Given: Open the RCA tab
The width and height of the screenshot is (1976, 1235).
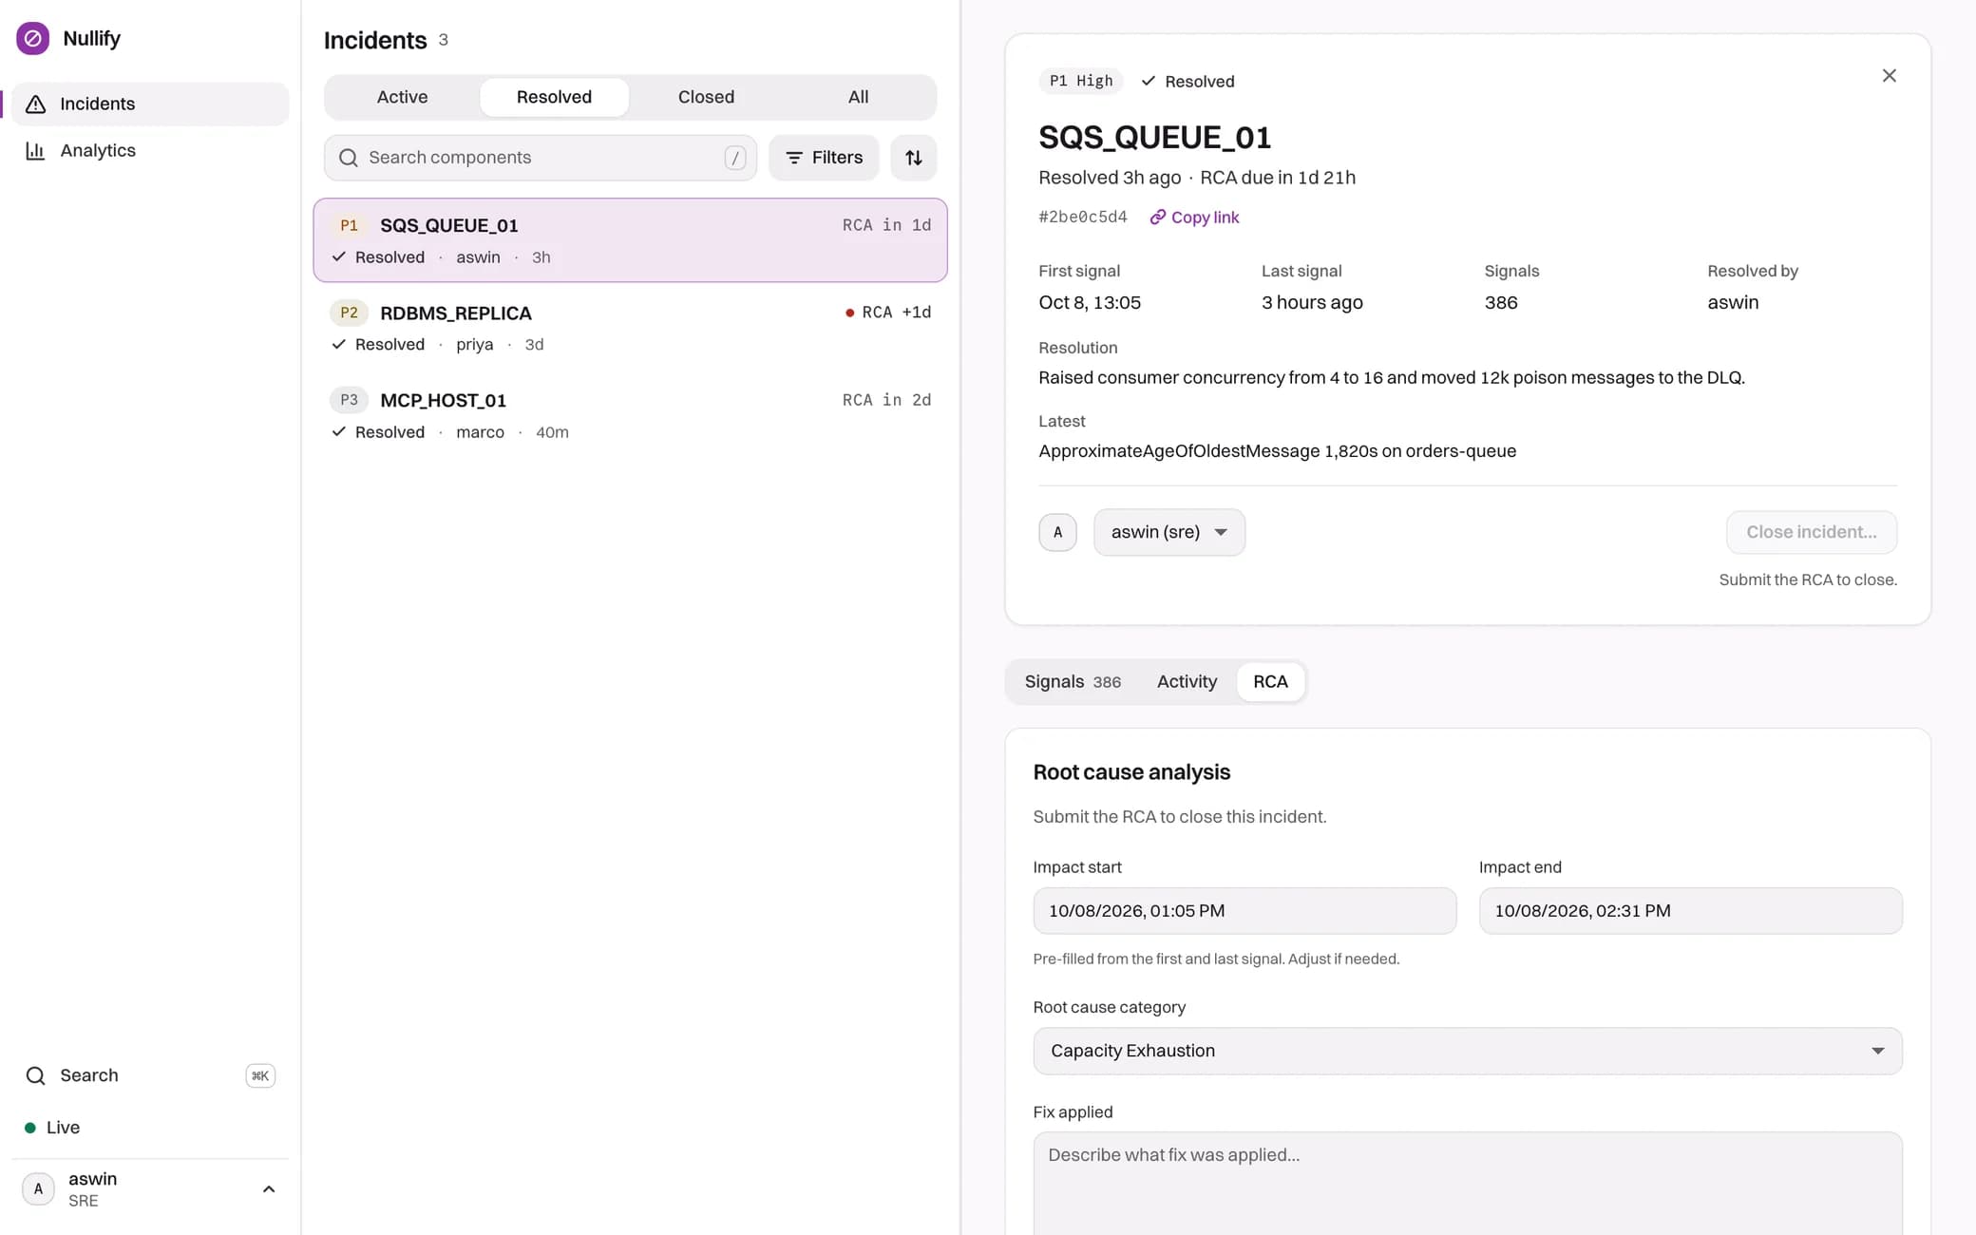Looking at the screenshot, I should click(x=1270, y=682).
